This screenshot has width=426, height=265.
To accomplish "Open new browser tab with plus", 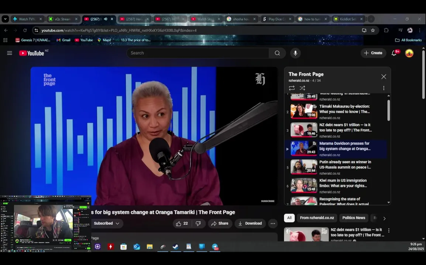I will coord(371,19).
